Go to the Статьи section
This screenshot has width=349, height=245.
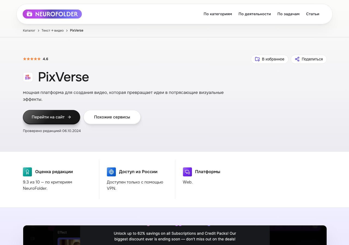click(312, 14)
